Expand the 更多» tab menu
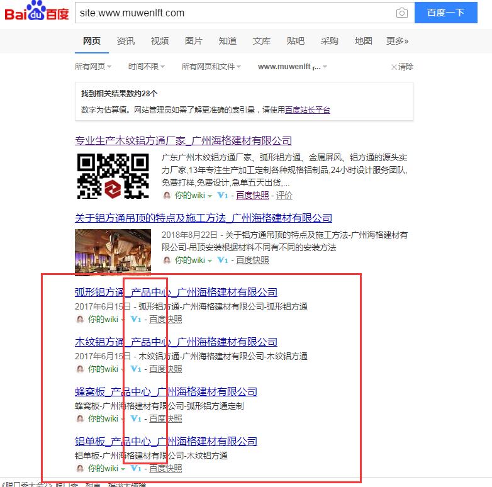The width and height of the screenshot is (492, 487). [x=397, y=41]
